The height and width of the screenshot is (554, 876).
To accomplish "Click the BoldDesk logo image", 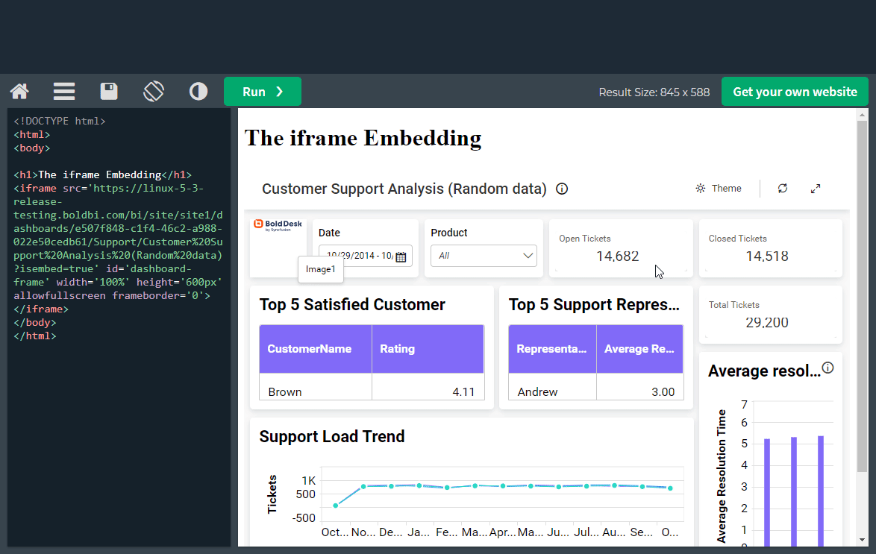I will tap(278, 225).
